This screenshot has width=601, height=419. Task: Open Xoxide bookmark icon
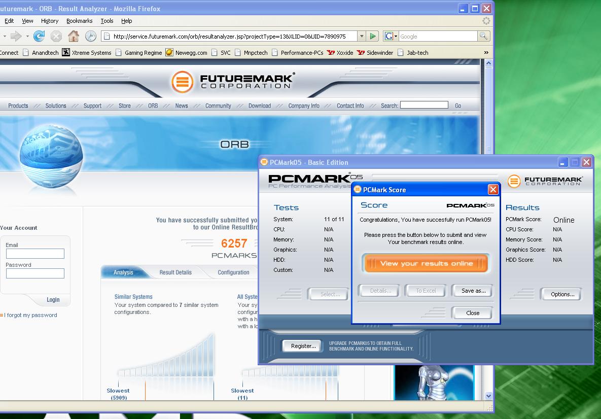tap(331, 53)
